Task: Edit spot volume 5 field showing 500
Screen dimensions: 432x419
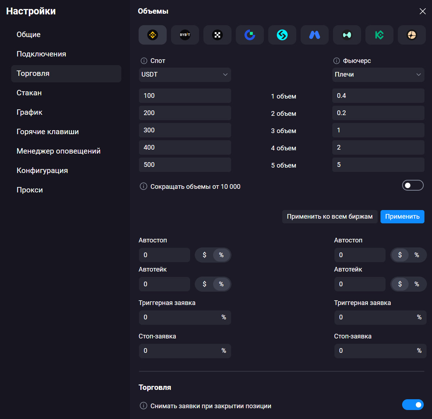Action: 185,165
